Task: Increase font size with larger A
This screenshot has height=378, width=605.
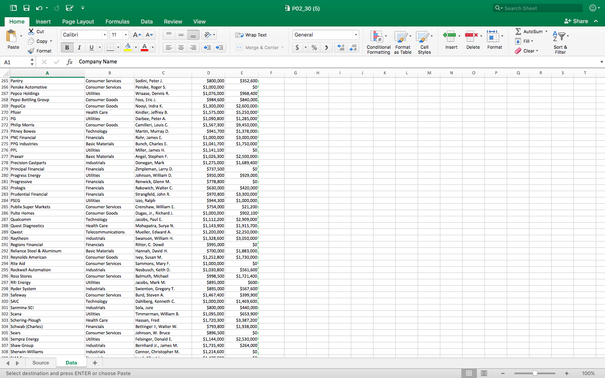Action: point(137,35)
